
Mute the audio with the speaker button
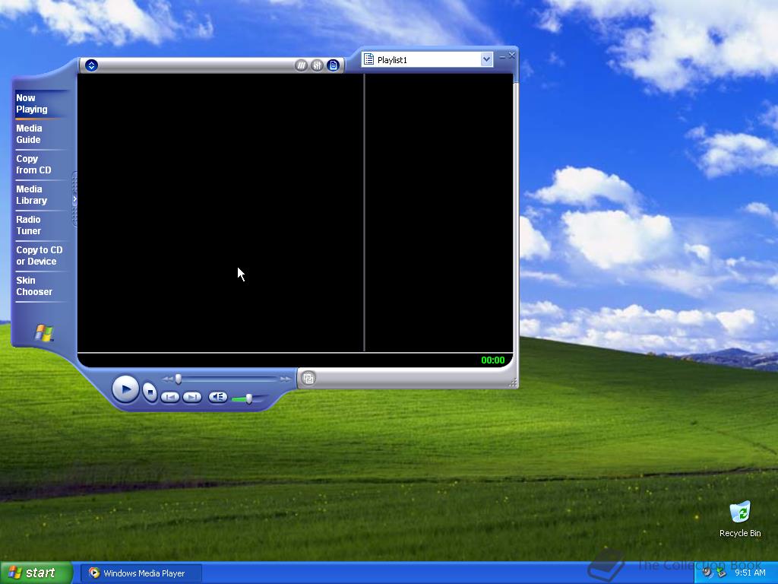coord(218,397)
